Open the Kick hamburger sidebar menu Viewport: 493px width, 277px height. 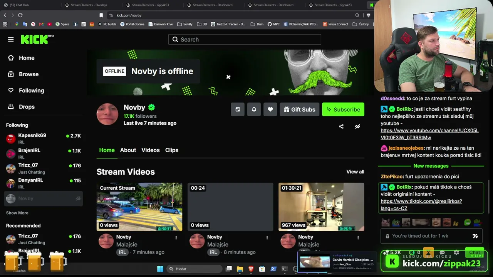11,39
